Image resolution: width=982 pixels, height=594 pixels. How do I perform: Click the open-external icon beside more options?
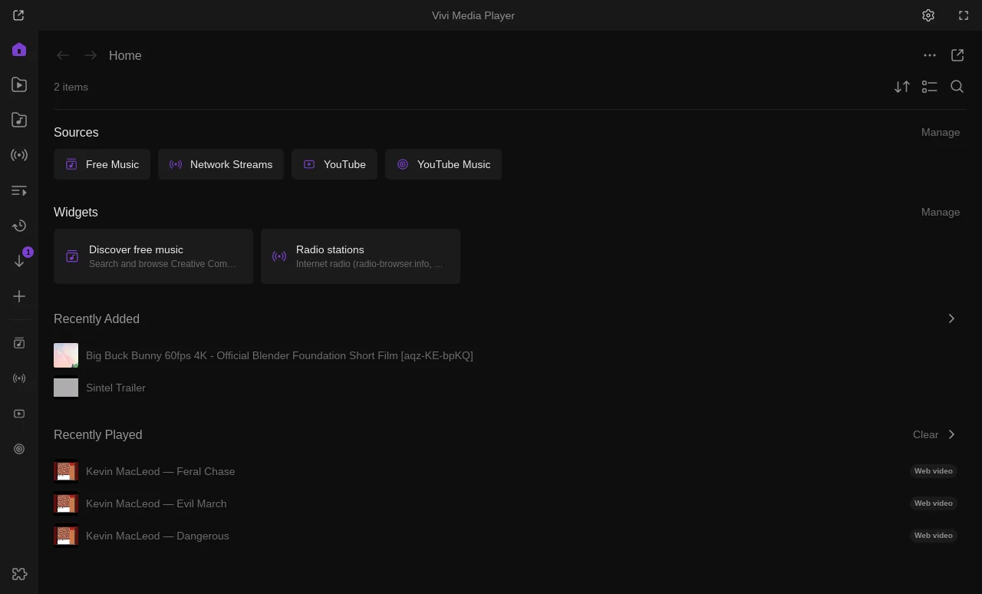957,55
